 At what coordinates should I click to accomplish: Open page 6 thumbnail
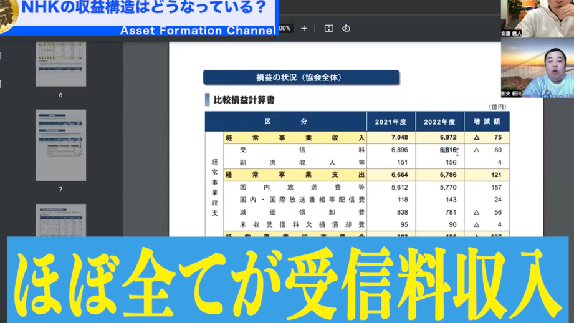[x=60, y=64]
